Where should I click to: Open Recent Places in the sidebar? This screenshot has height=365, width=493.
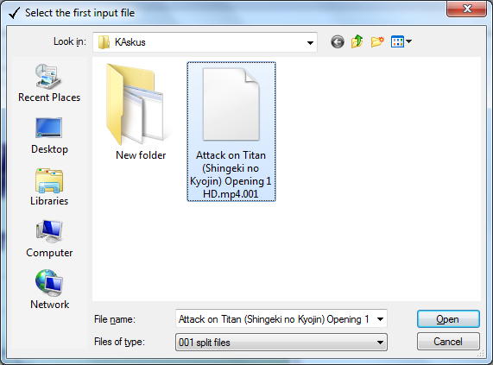[x=49, y=83]
